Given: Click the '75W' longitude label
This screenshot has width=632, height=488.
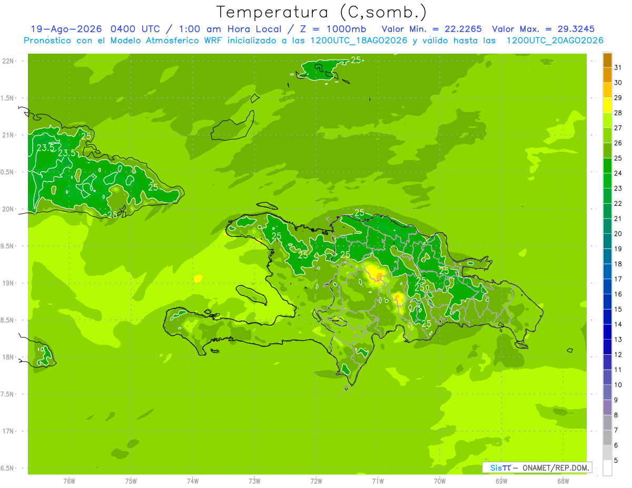Looking at the screenshot, I should click(131, 481).
